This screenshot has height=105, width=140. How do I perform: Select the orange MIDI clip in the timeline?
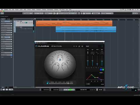[x=74, y=23]
